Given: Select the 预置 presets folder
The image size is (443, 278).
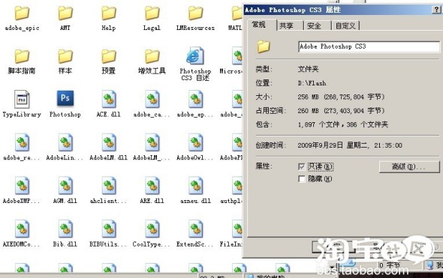Looking at the screenshot, I should pyautogui.click(x=109, y=56).
